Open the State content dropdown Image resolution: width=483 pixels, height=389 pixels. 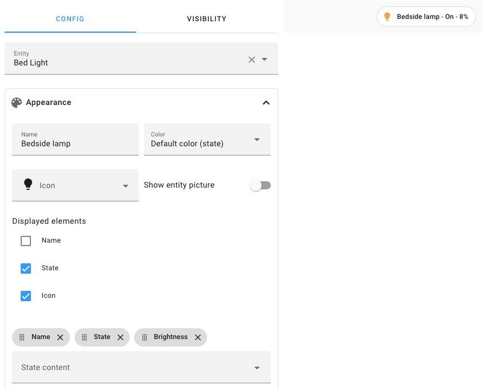point(256,367)
